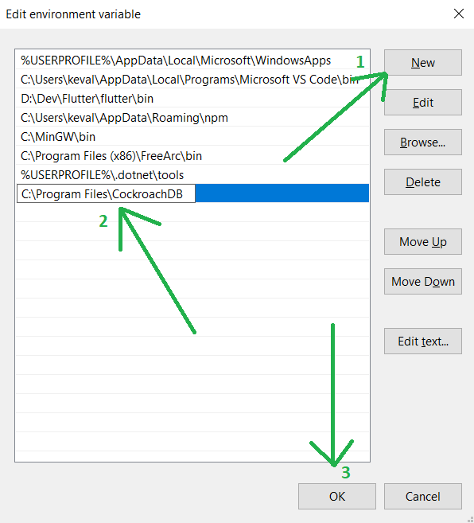Close the dialog with the X icon
474x523 pixels.
(459, 14)
